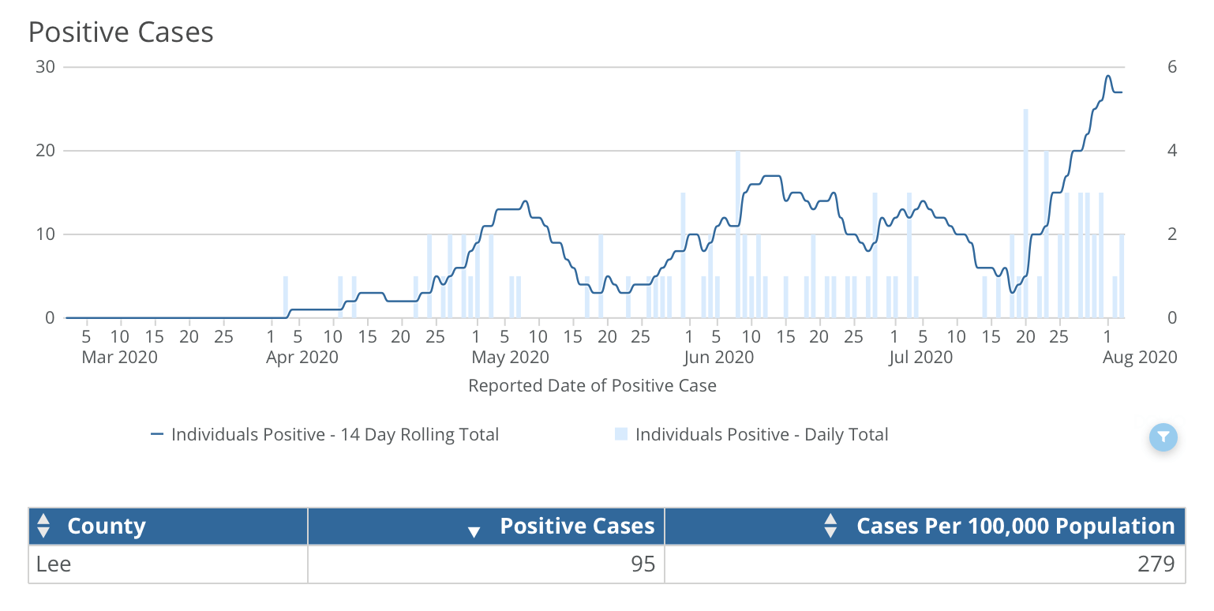Sort table by County column header text
Image resolution: width=1214 pixels, height=611 pixels.
pyautogui.click(x=107, y=527)
